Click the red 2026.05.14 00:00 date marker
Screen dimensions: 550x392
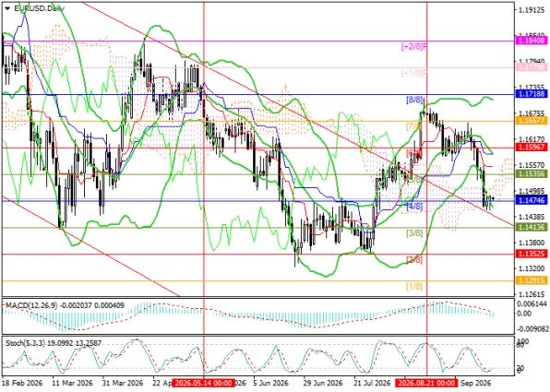(204, 383)
